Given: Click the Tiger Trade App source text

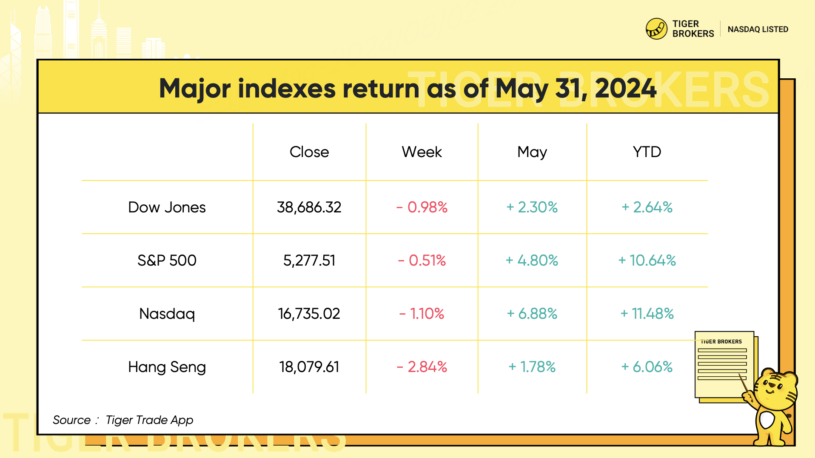Looking at the screenshot, I should [149, 420].
